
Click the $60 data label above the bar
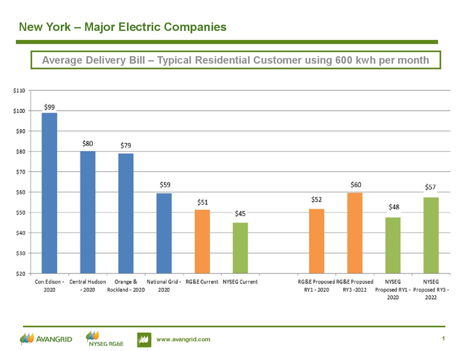[x=356, y=185]
